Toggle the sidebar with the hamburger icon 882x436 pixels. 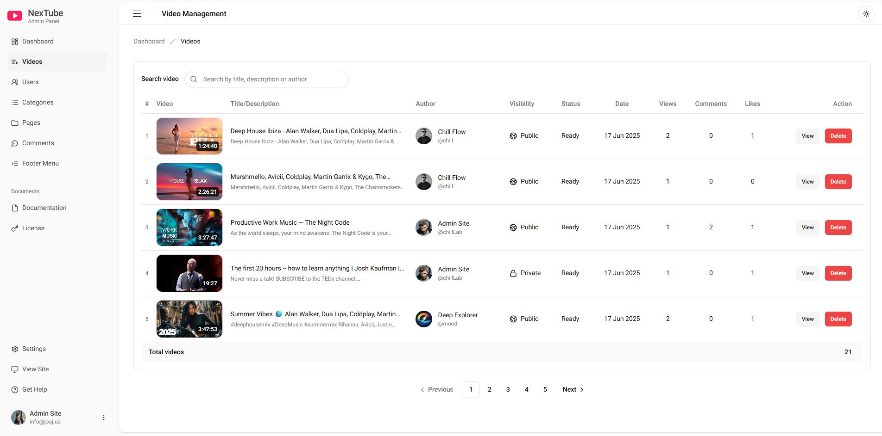point(137,14)
